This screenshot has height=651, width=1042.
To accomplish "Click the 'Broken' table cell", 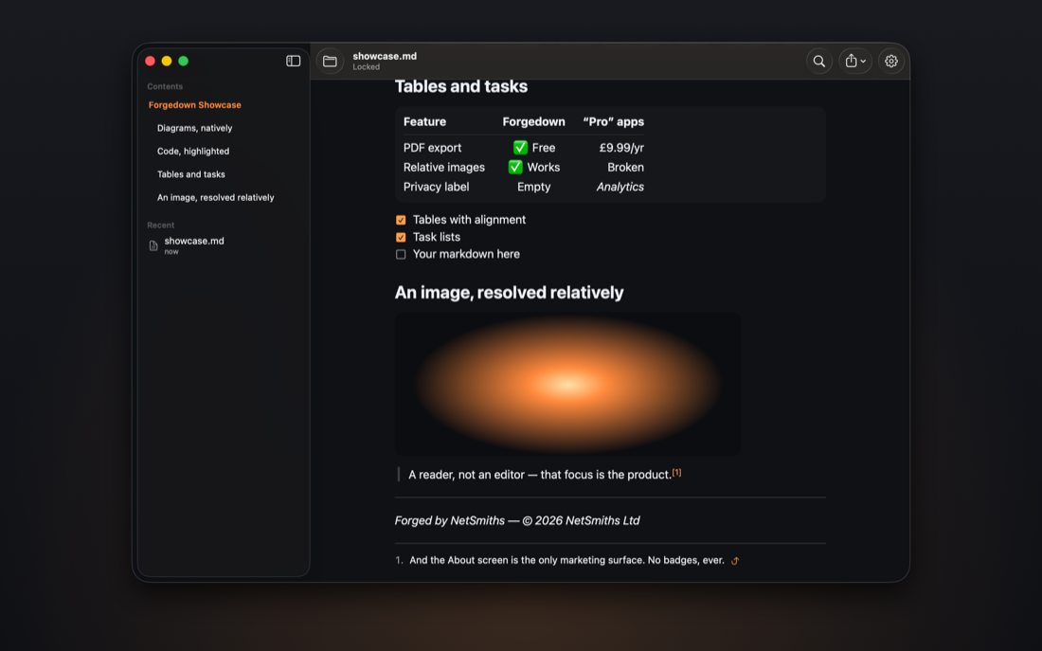I will (x=625, y=168).
